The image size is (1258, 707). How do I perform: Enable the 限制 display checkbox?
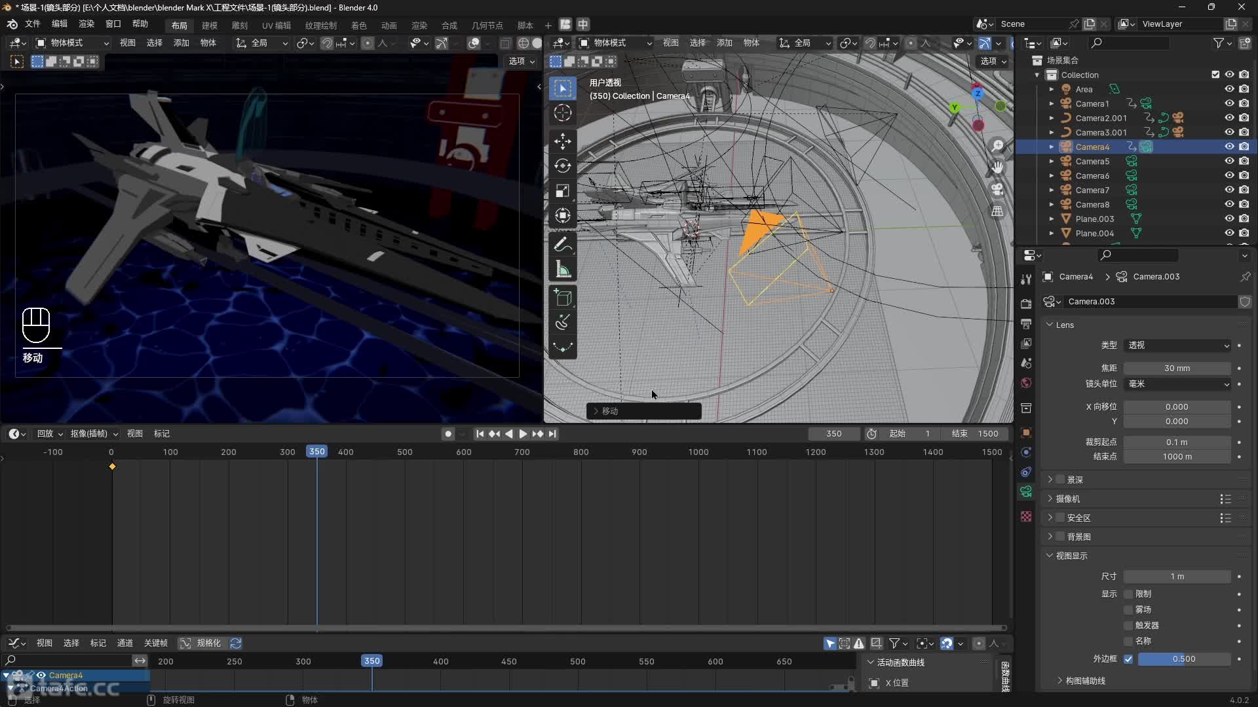point(1128,594)
